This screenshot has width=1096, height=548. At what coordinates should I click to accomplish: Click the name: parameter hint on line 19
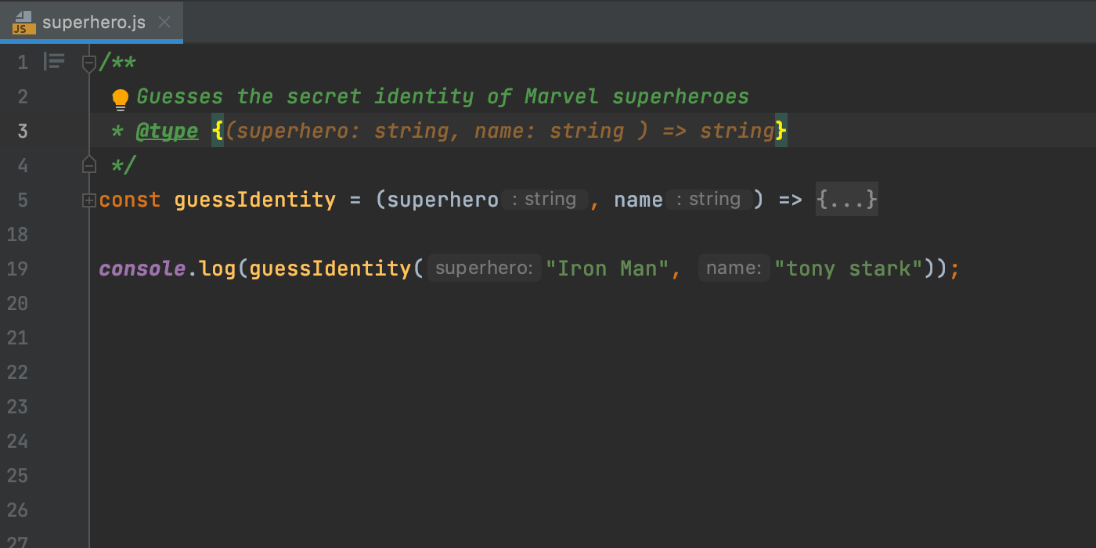tap(734, 268)
